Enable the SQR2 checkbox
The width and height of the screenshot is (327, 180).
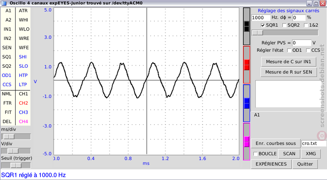(284, 25)
